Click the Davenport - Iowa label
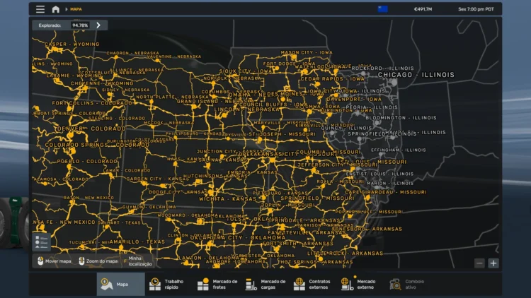This screenshot has height=298, width=531. pos(354,100)
